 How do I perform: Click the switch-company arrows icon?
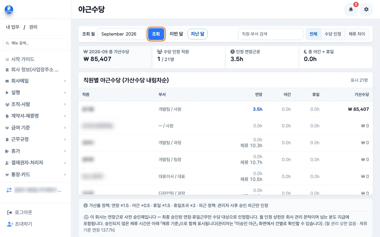pos(9,190)
